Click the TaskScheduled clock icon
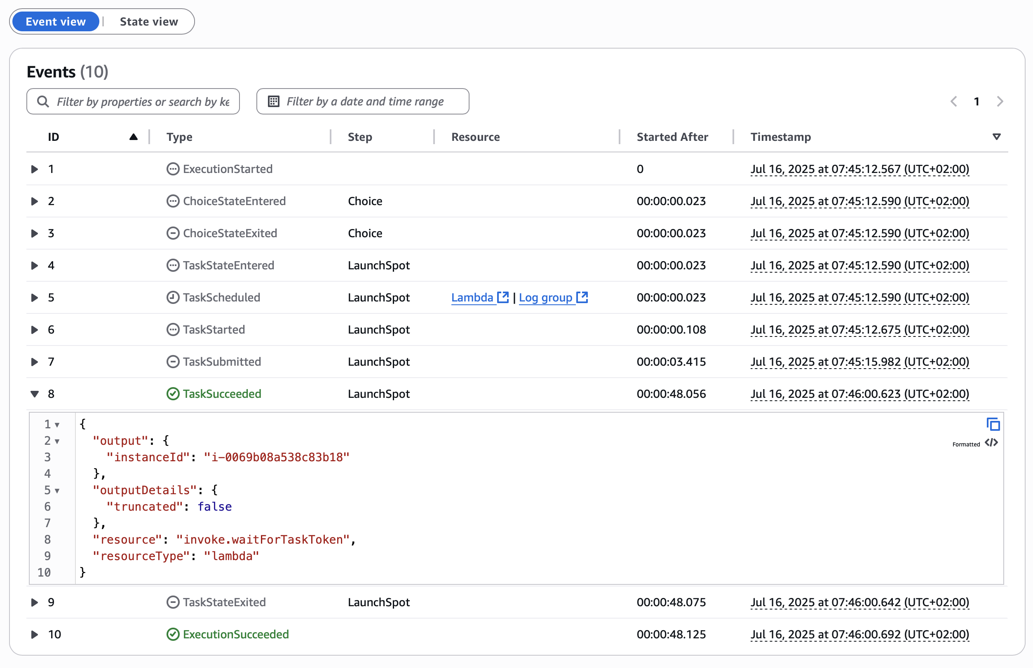This screenshot has height=668, width=1033. (173, 298)
